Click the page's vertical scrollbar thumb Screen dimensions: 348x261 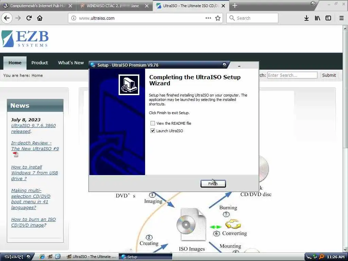pos(345,89)
